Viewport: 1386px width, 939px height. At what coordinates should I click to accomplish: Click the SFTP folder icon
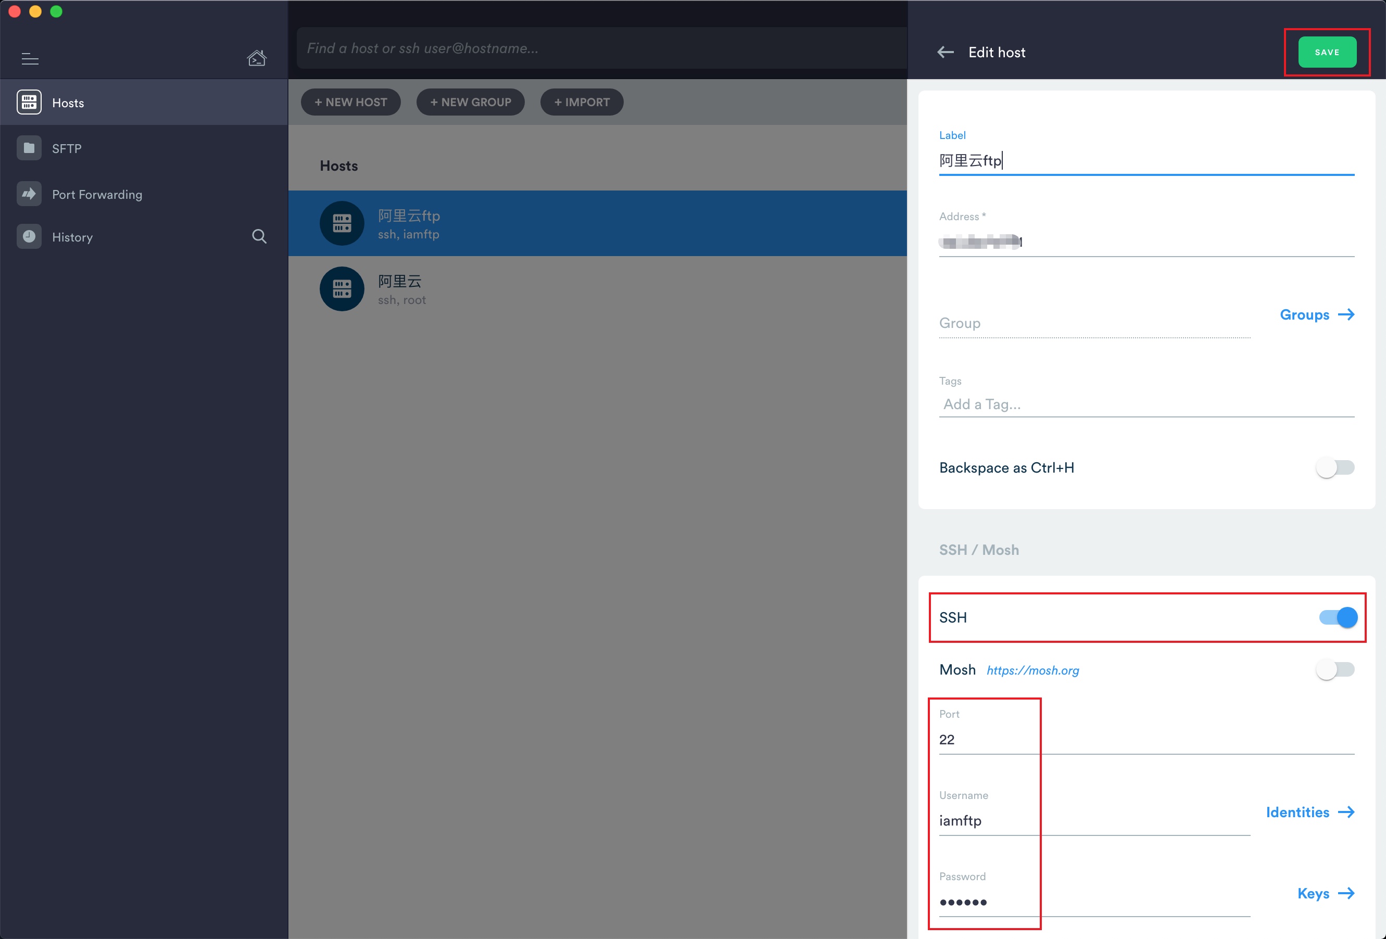tap(29, 148)
